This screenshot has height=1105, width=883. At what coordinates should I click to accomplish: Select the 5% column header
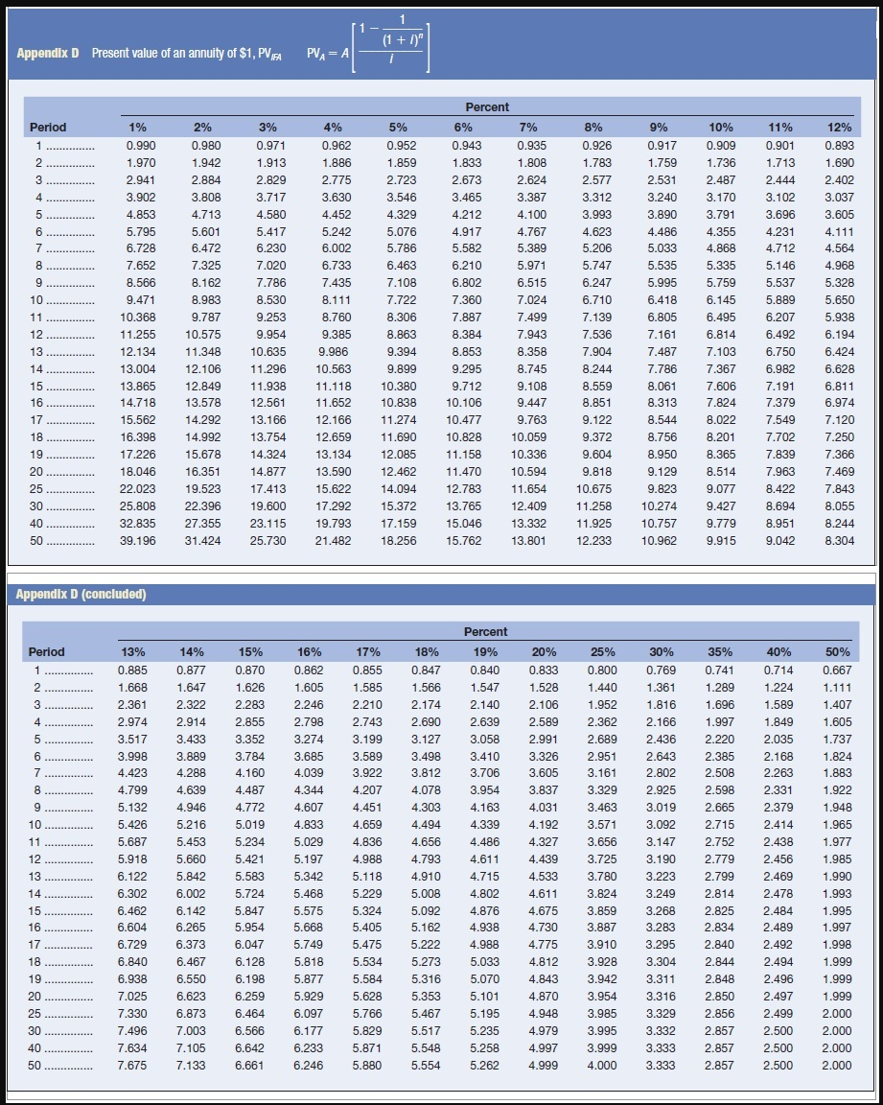pos(398,128)
